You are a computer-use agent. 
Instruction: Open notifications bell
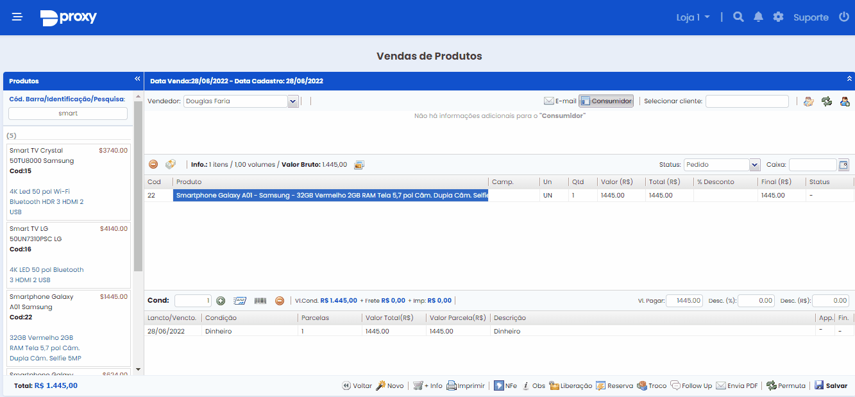point(758,17)
